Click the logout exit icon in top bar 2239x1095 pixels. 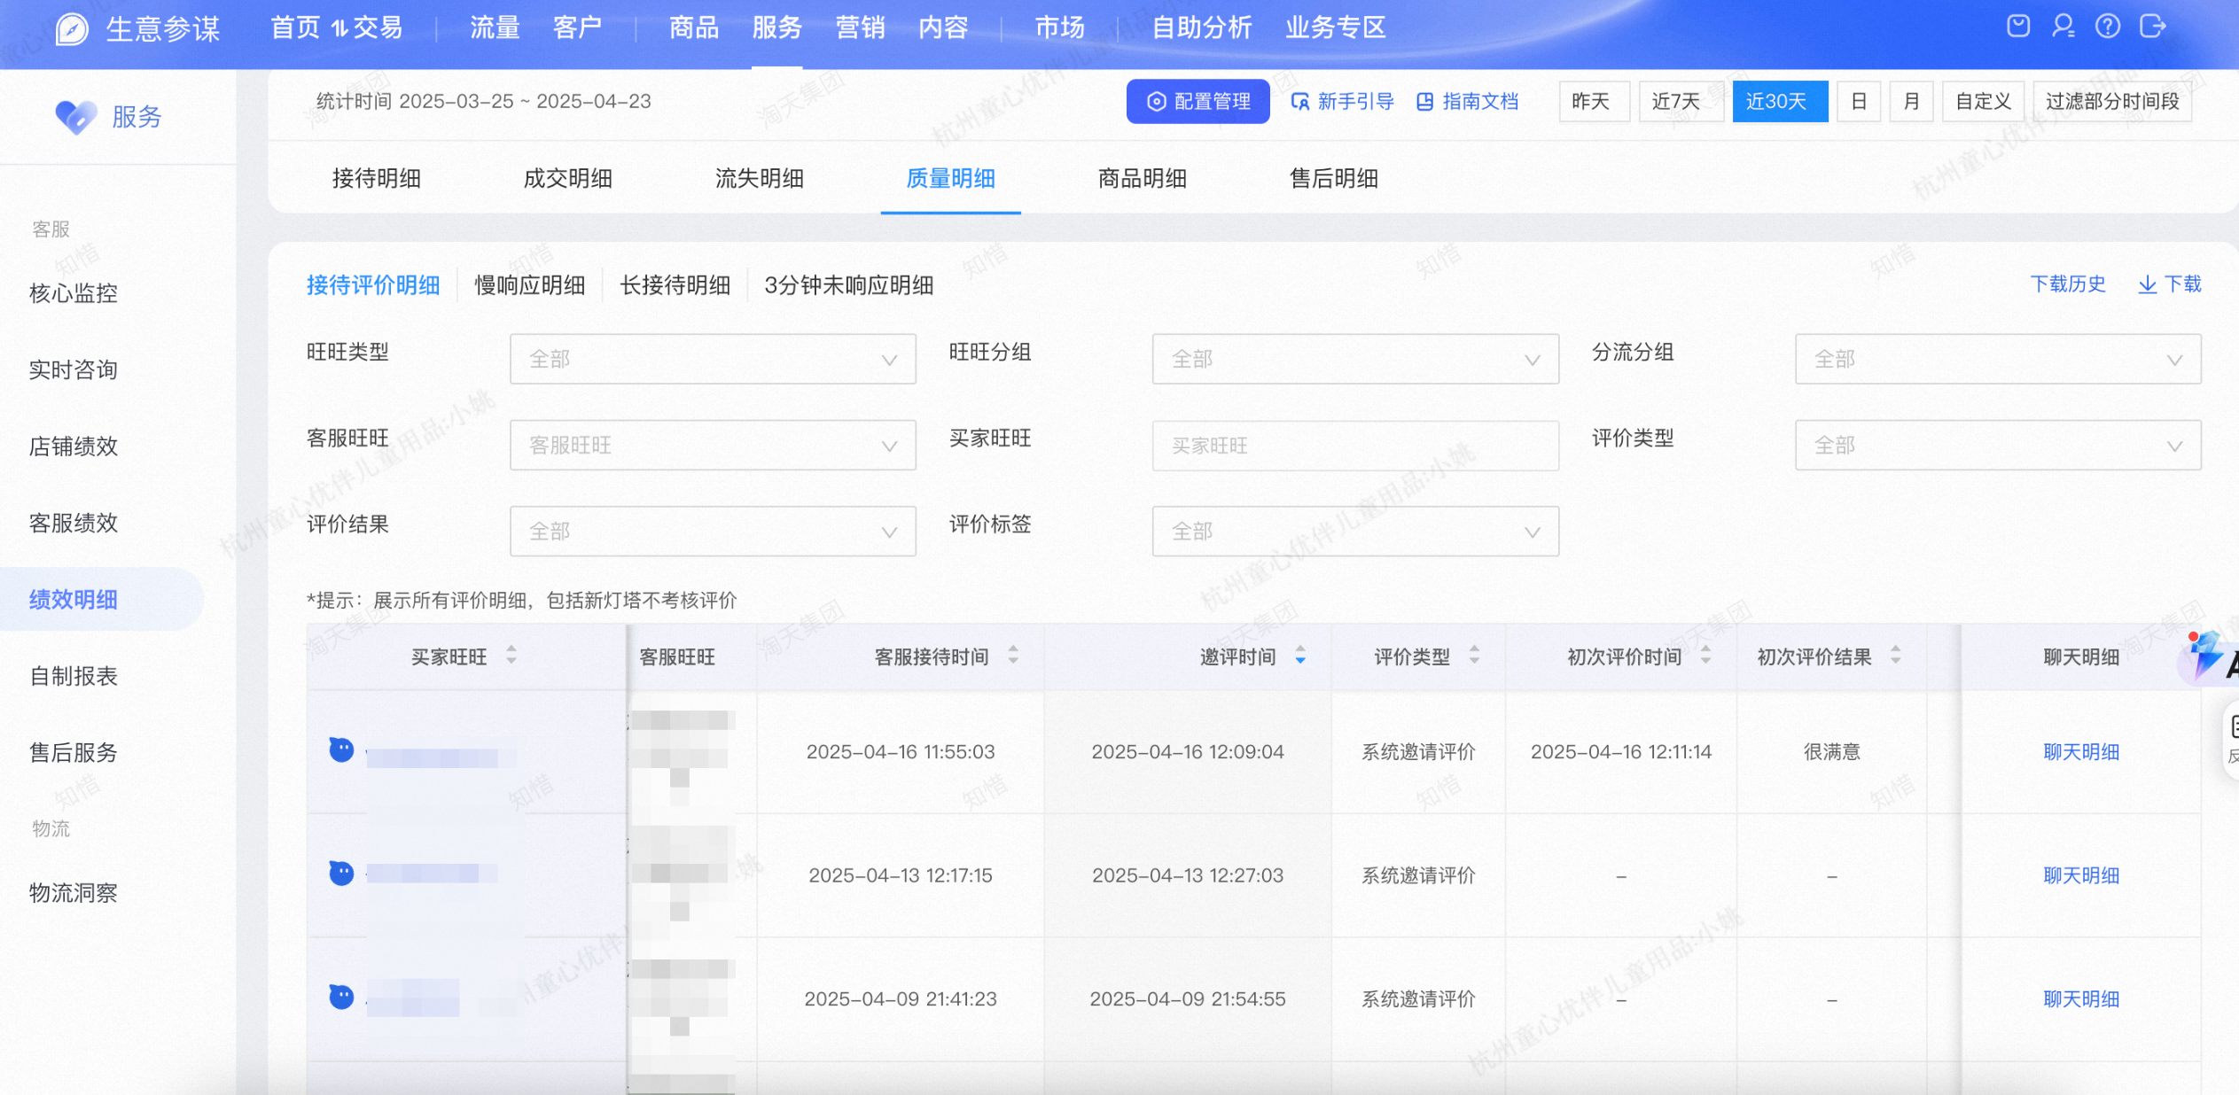pyautogui.click(x=2153, y=27)
